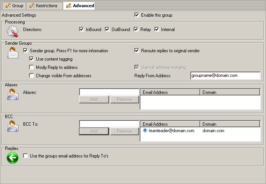266x184 pixels.
Task: Click the Aliases user icon
Action: click(x=13, y=94)
